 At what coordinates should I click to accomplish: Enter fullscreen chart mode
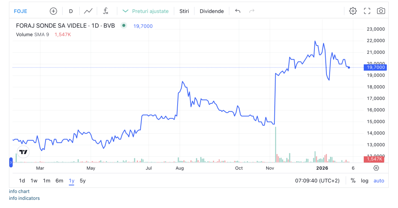tap(367, 11)
